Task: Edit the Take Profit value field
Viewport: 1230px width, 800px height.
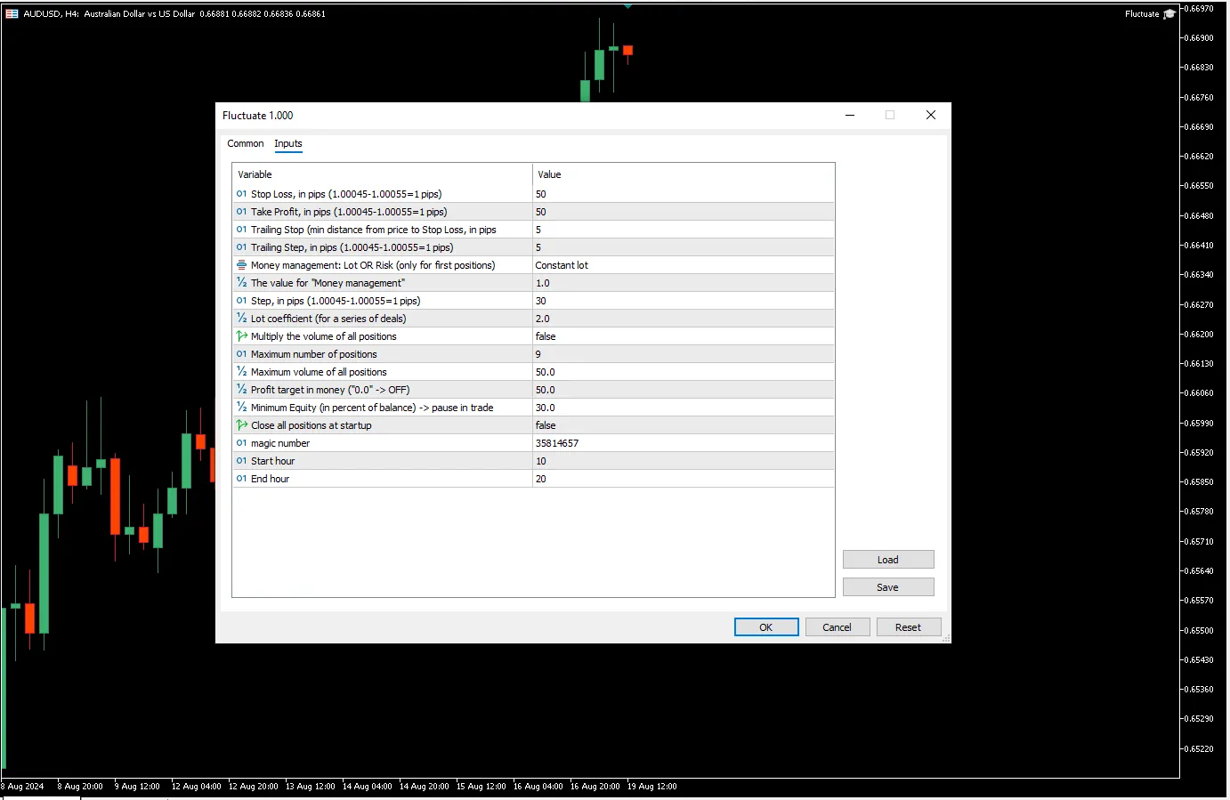Action: pos(683,212)
